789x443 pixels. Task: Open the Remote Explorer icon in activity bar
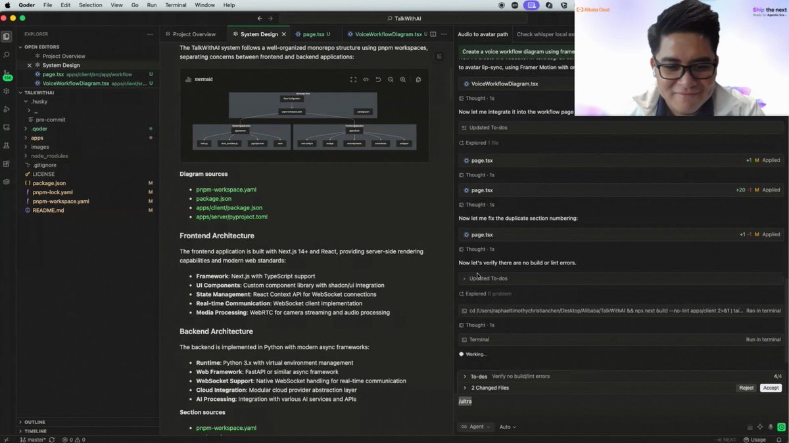pyautogui.click(x=7, y=127)
